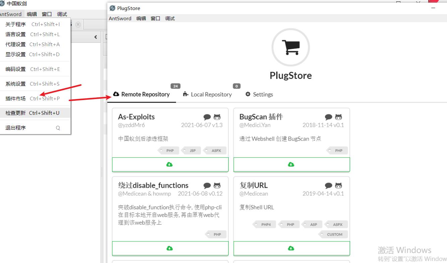Click 2021-06-08 v0.12 version text

(x=200, y=194)
